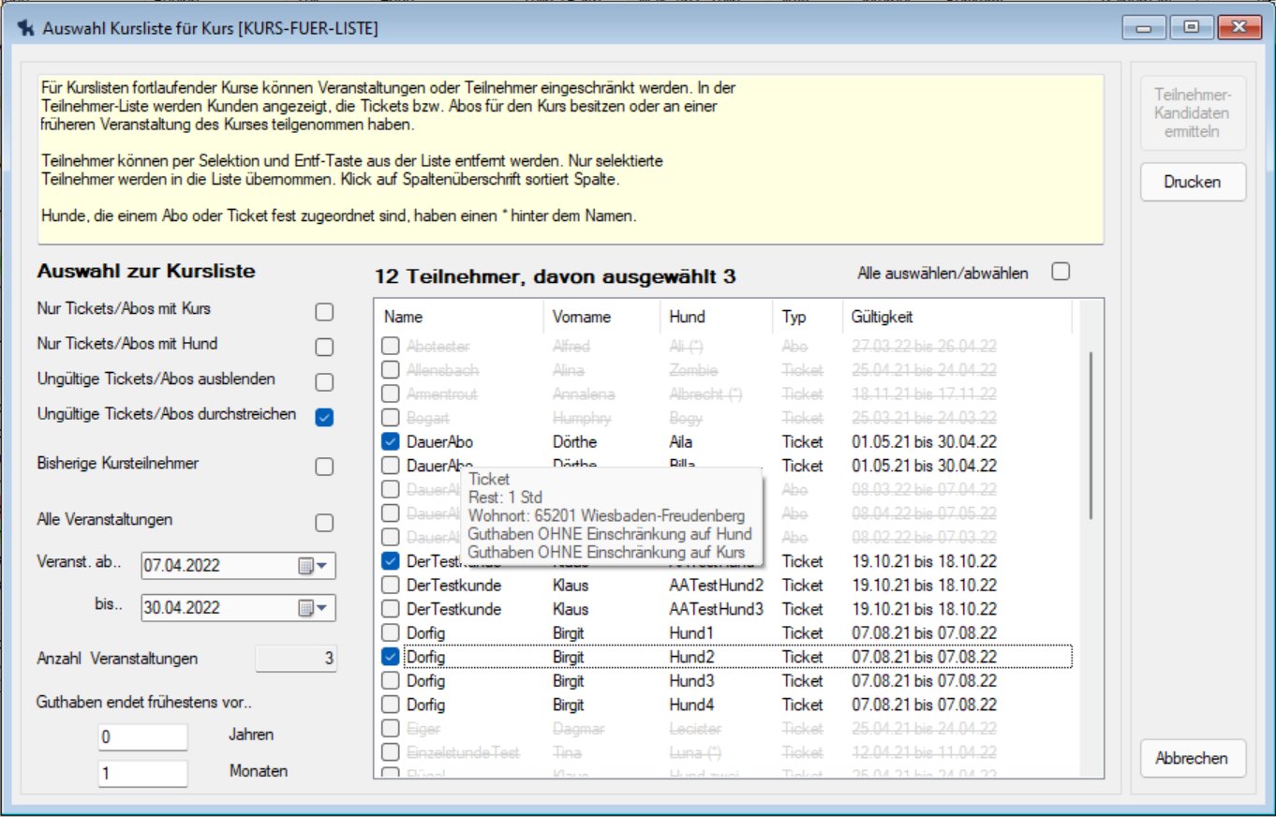Check Ungültige Tickets/Abos ausblenden option
1276x817 pixels.
tap(324, 382)
